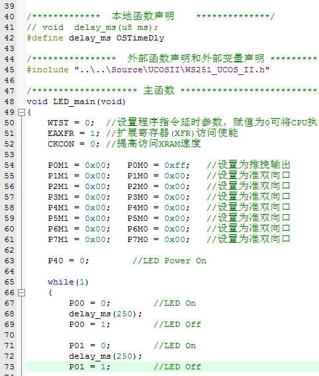Viewport: 319px width, 376px height.
Task: Click the #define keyword on line 42
Action: pos(45,38)
